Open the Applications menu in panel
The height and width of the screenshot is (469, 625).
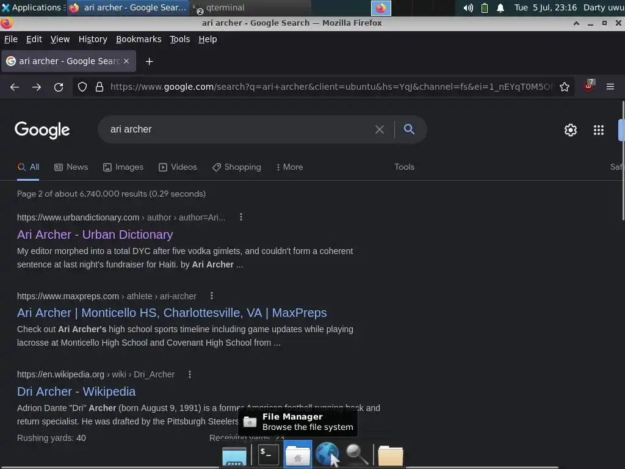33,7
